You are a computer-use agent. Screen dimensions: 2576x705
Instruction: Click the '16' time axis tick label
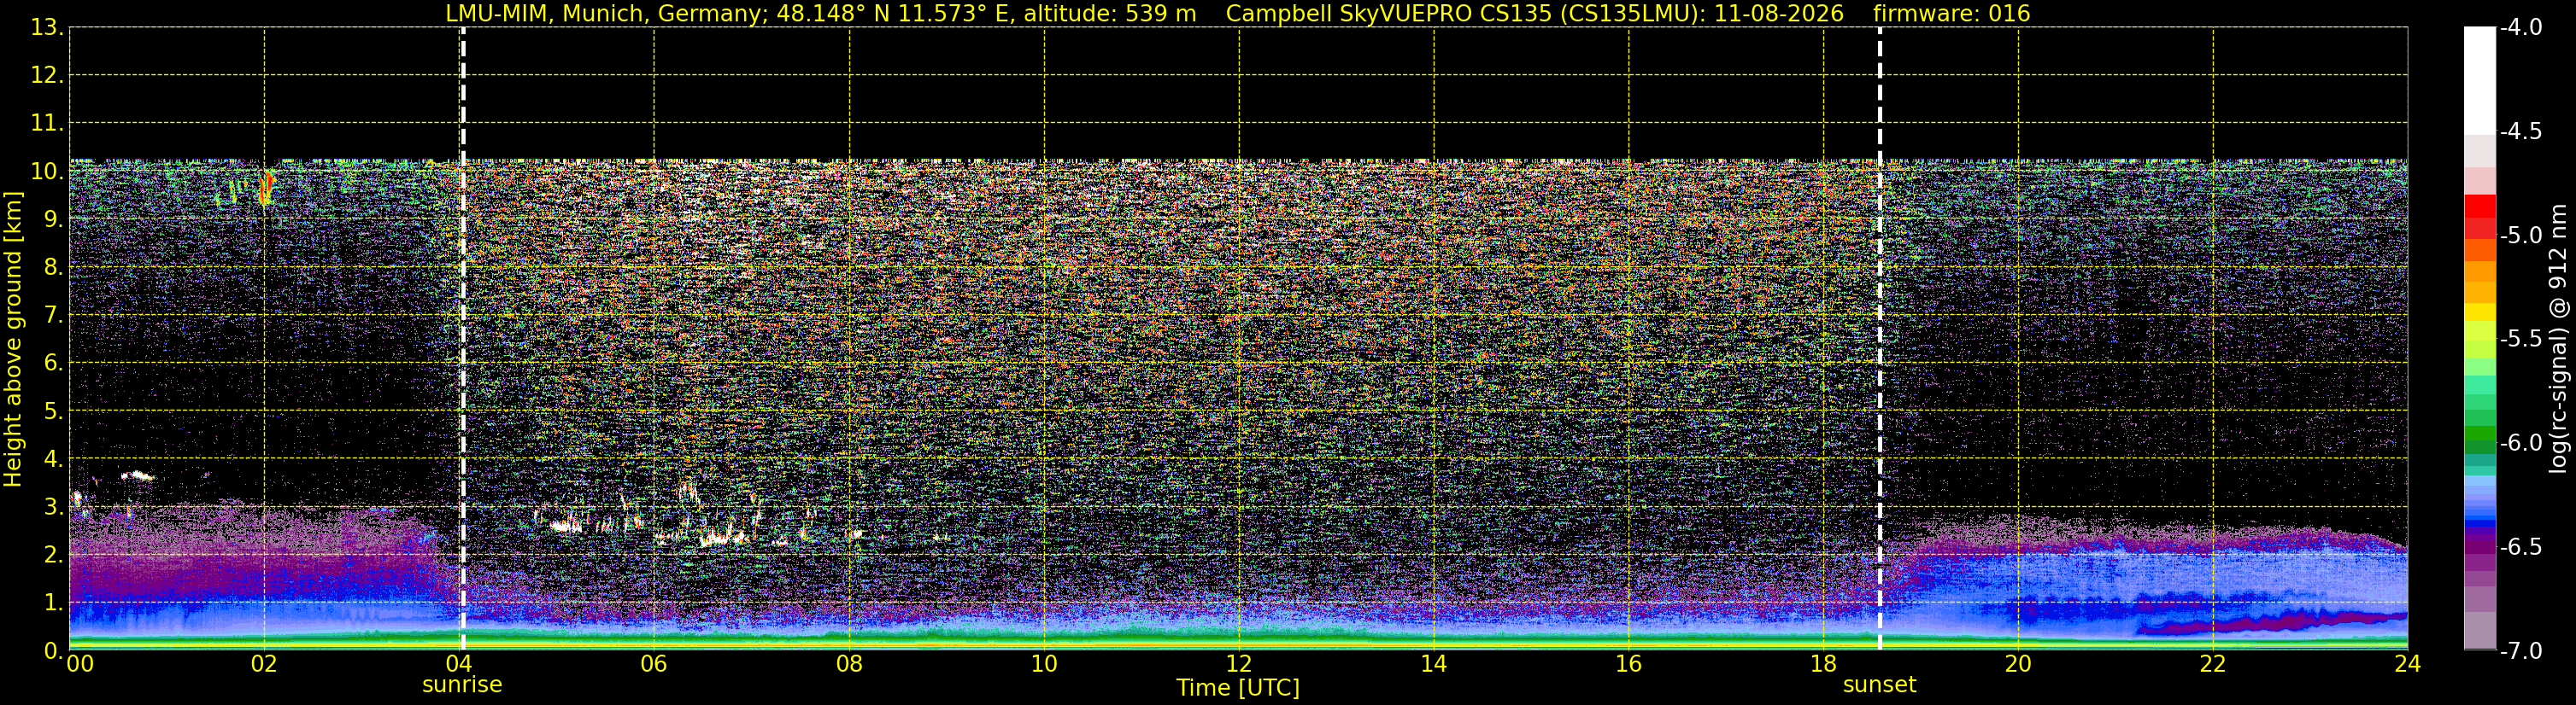pos(1629,664)
